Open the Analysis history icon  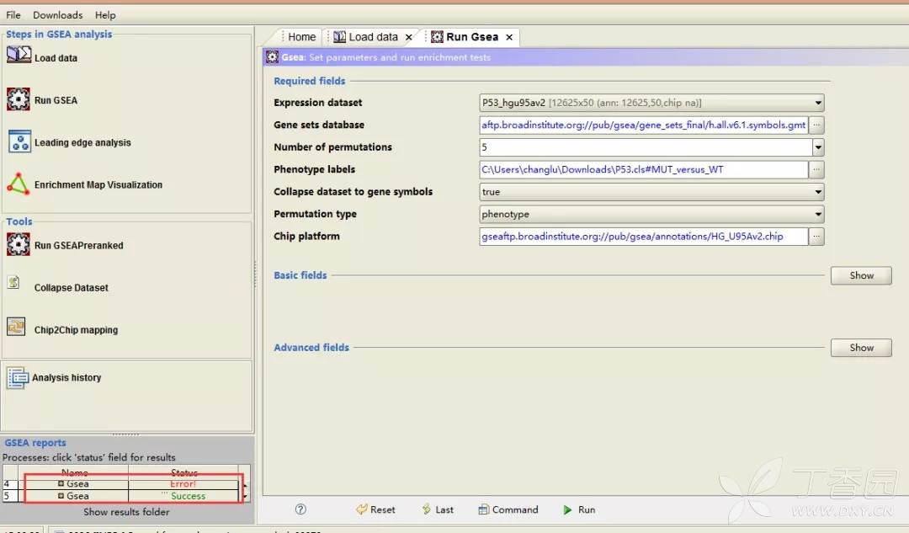[x=18, y=377]
